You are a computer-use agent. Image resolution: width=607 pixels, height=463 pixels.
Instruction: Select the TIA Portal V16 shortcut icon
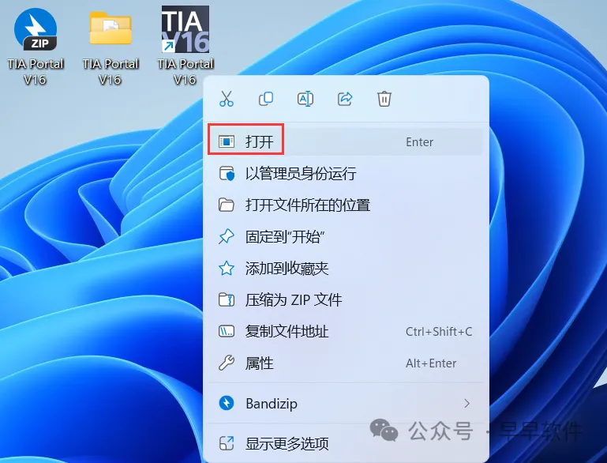(x=185, y=29)
